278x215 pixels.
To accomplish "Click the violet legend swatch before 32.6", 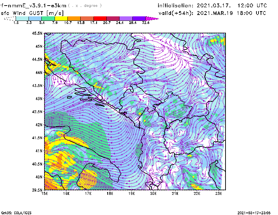I will pyautogui.click(x=139, y=18).
